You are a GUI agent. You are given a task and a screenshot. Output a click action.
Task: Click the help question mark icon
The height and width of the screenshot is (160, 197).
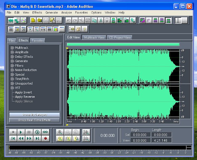click(x=85, y=29)
